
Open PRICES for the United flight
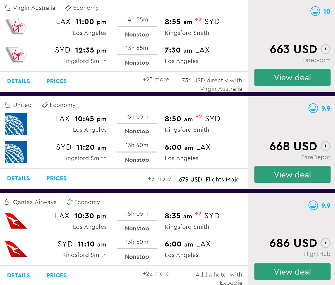pos(56,178)
